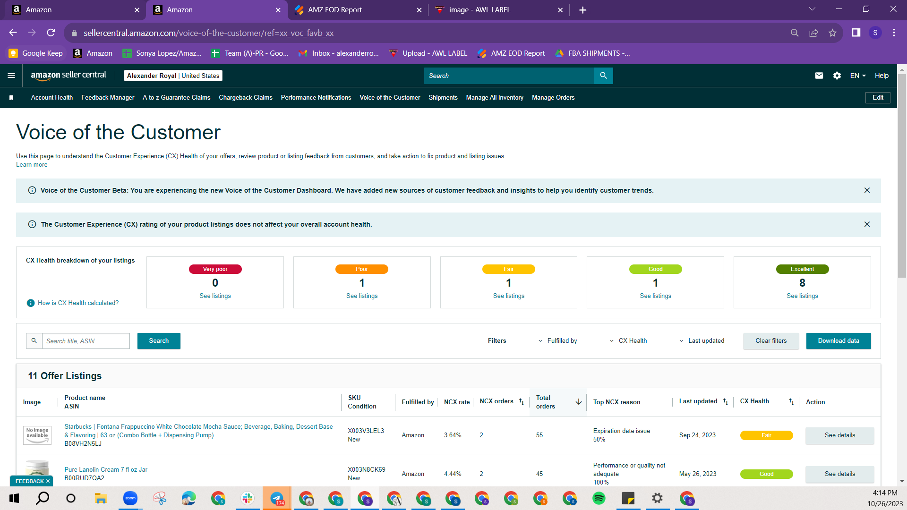Switch to the AMZ EOD Report tab
This screenshot has height=510, width=907.
(x=357, y=10)
